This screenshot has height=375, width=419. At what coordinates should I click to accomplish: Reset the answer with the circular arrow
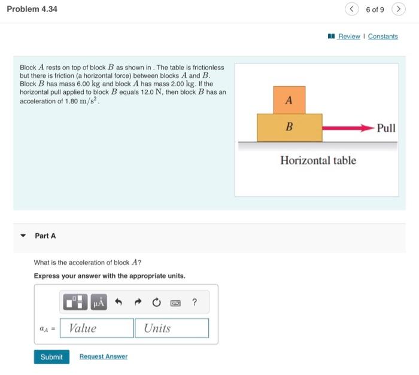(x=156, y=302)
